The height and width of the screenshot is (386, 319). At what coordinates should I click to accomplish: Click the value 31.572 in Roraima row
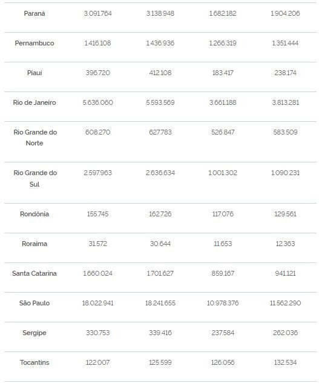pyautogui.click(x=97, y=244)
